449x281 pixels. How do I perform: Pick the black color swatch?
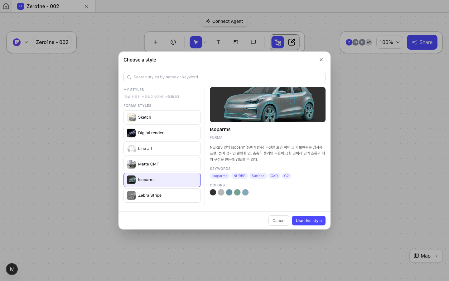tap(213, 192)
